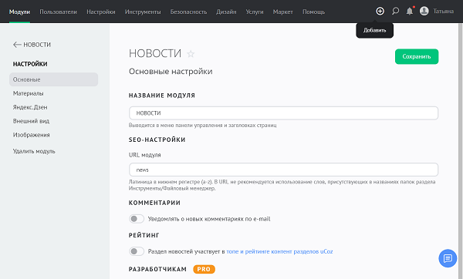Open the Настройки top menu
The width and height of the screenshot is (463, 279).
[x=101, y=12]
